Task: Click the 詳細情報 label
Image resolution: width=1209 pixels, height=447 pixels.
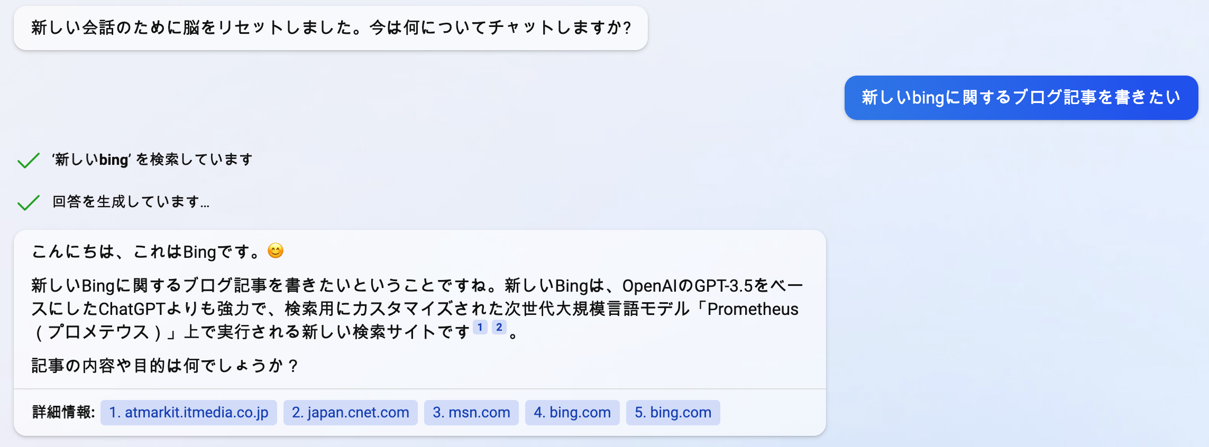Action: click(63, 413)
